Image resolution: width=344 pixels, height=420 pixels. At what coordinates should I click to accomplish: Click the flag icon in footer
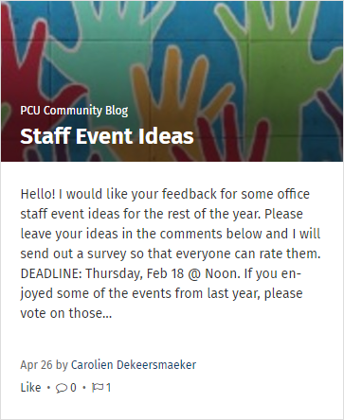(98, 388)
